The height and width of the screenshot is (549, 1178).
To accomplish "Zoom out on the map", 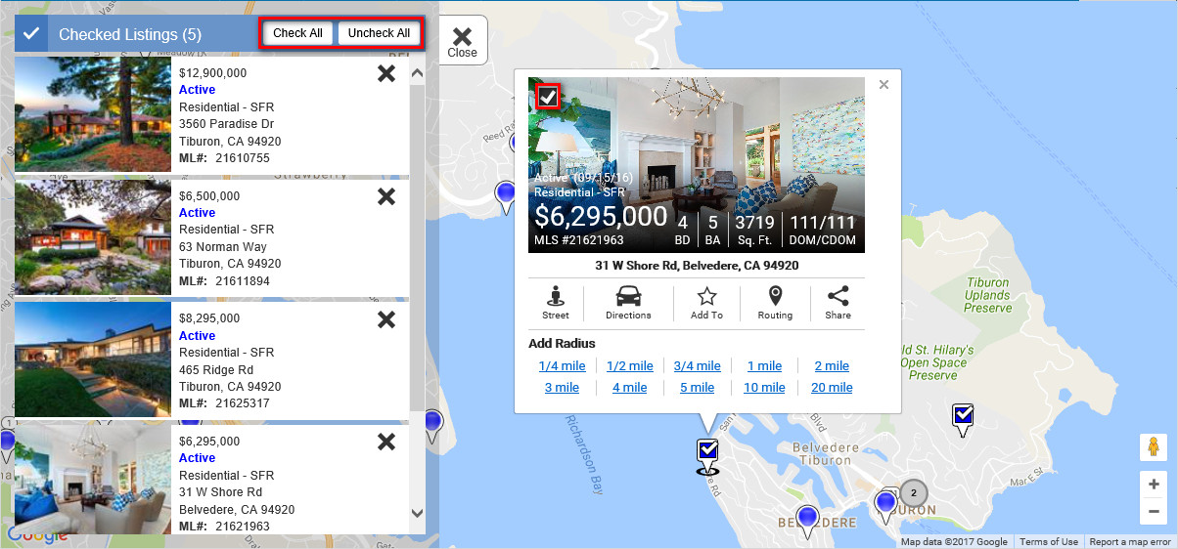I will click(x=1154, y=511).
